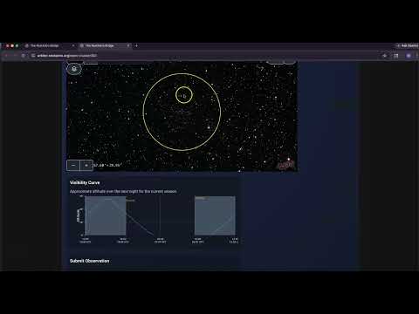Select the small yellow target circle
This screenshot has height=314, width=419.
tap(184, 95)
